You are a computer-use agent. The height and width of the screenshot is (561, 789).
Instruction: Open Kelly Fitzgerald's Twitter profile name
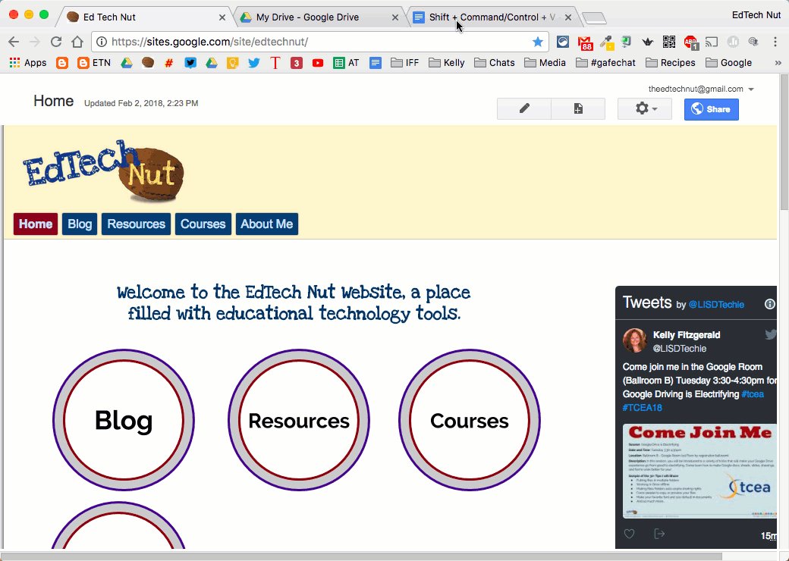tap(687, 335)
